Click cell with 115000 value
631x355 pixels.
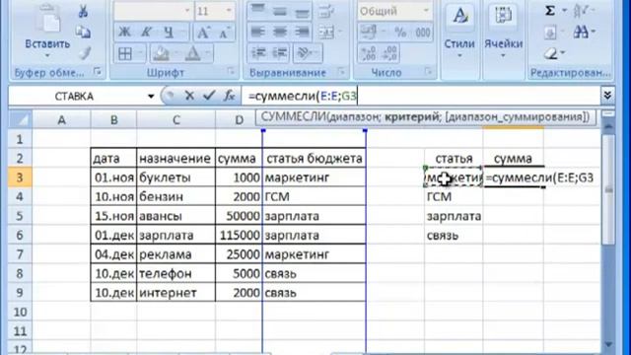[239, 236]
